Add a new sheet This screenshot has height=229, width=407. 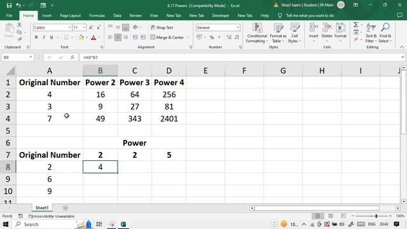coord(66,208)
